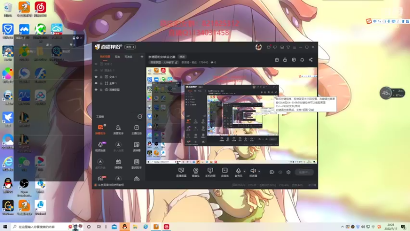Open the 斗鱼直播伴侣使用教程 link

coord(111,185)
